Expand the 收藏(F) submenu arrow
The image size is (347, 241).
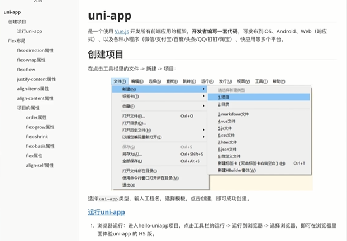203,106
